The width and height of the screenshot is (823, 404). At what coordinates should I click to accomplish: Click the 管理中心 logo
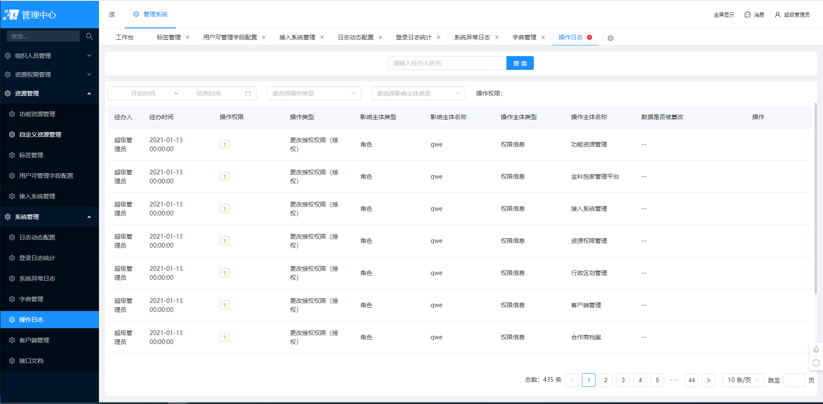click(30, 15)
